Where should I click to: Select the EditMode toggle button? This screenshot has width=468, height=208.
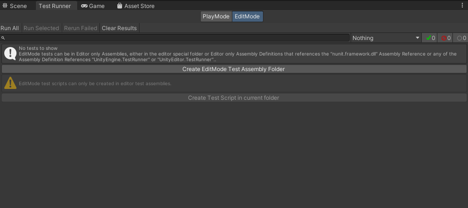coord(247,16)
